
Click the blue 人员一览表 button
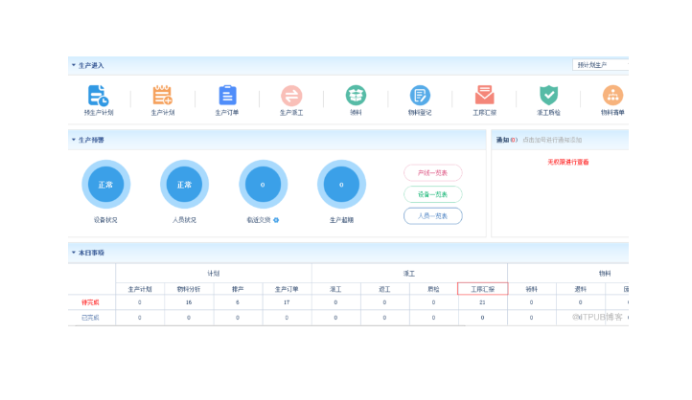click(x=433, y=216)
